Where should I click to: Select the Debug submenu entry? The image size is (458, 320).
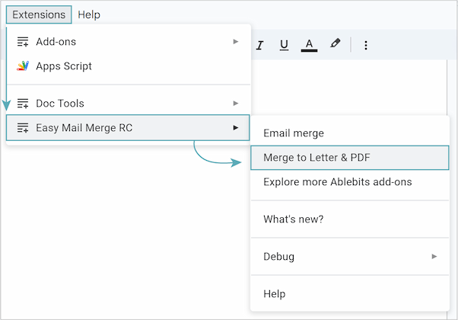click(350, 257)
